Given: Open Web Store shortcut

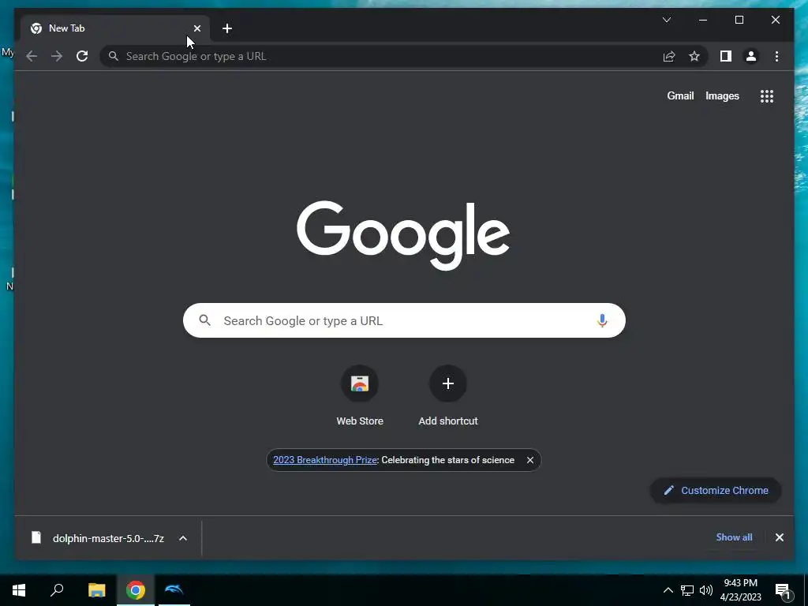Looking at the screenshot, I should (x=360, y=396).
